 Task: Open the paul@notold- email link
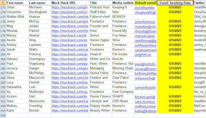point(146,64)
